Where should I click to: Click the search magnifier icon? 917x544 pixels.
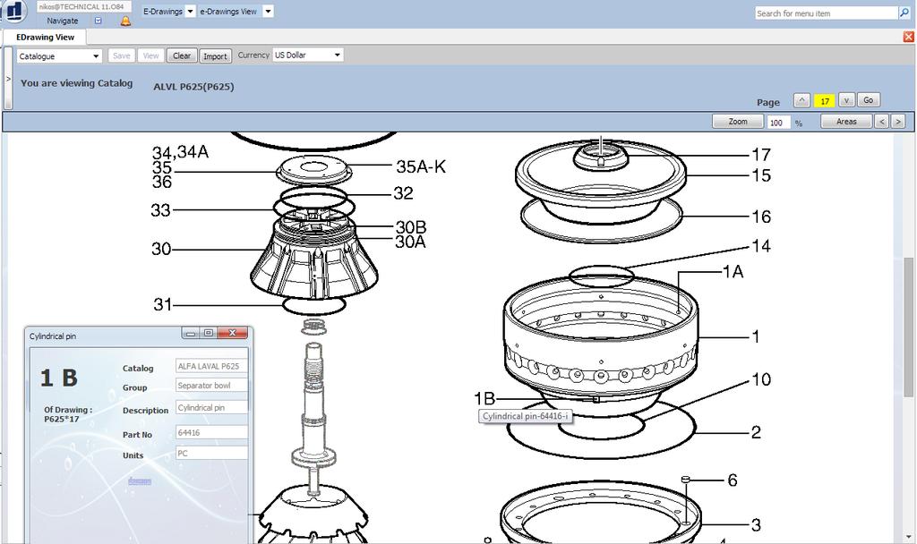(x=904, y=13)
